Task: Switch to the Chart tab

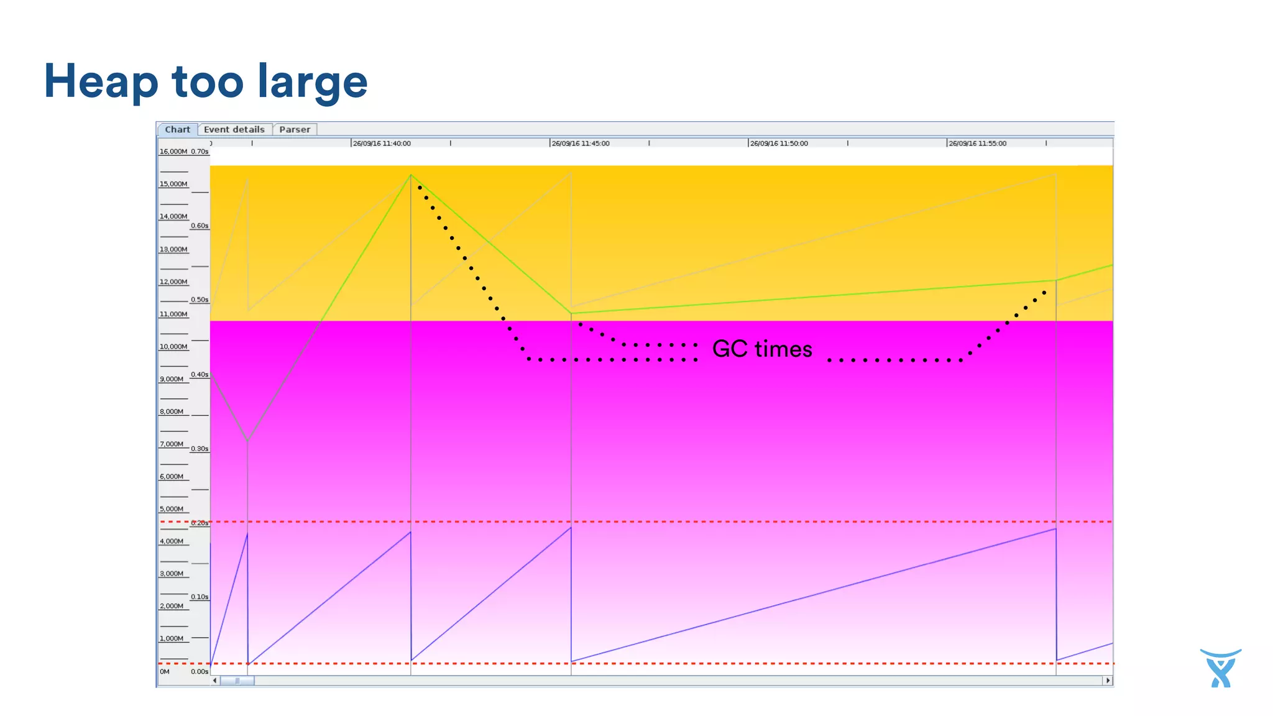Action: [x=177, y=129]
